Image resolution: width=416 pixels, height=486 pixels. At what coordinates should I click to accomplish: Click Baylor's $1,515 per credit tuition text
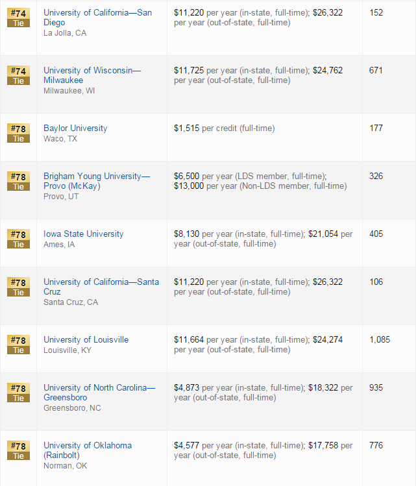click(x=224, y=128)
